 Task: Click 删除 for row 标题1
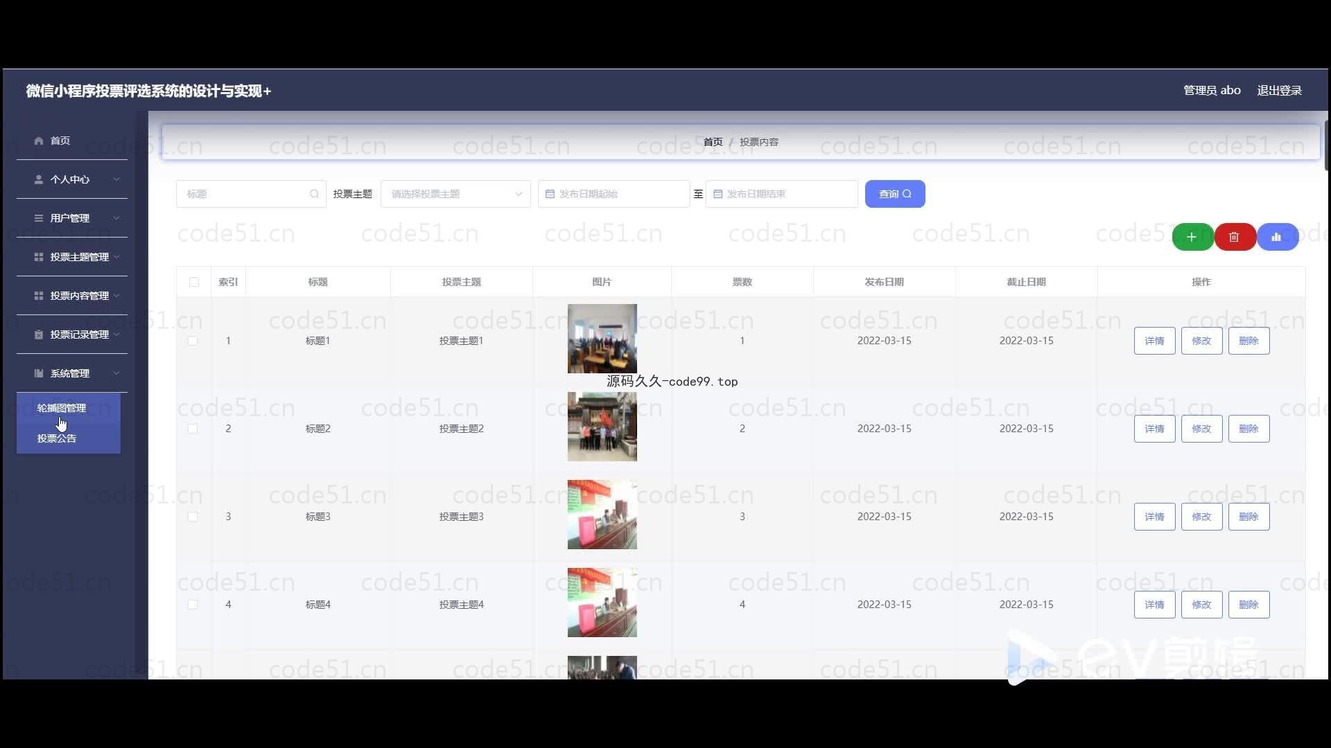1249,341
